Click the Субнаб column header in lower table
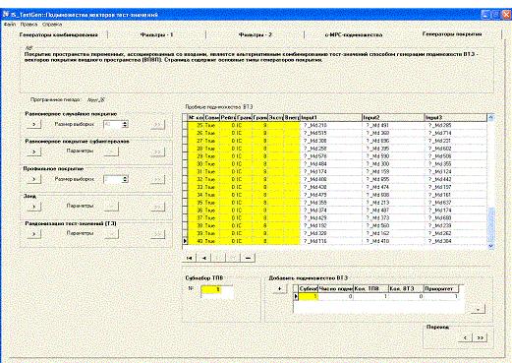The image size is (512, 363). click(309, 288)
